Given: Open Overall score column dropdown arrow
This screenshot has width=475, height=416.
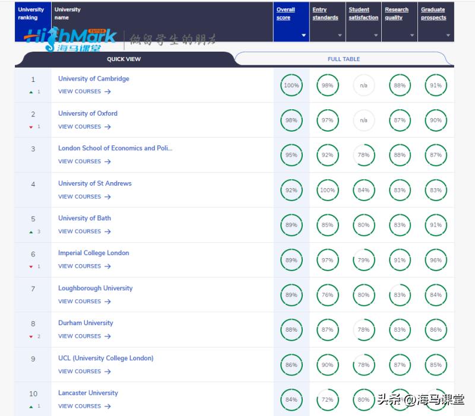Looking at the screenshot, I should [x=303, y=36].
